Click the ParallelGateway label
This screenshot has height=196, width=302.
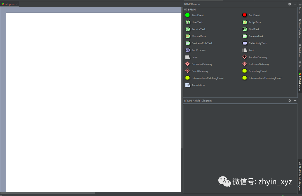click(x=258, y=57)
